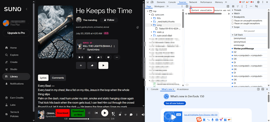Switch to the AI assistance drawer tab

(x=183, y=89)
